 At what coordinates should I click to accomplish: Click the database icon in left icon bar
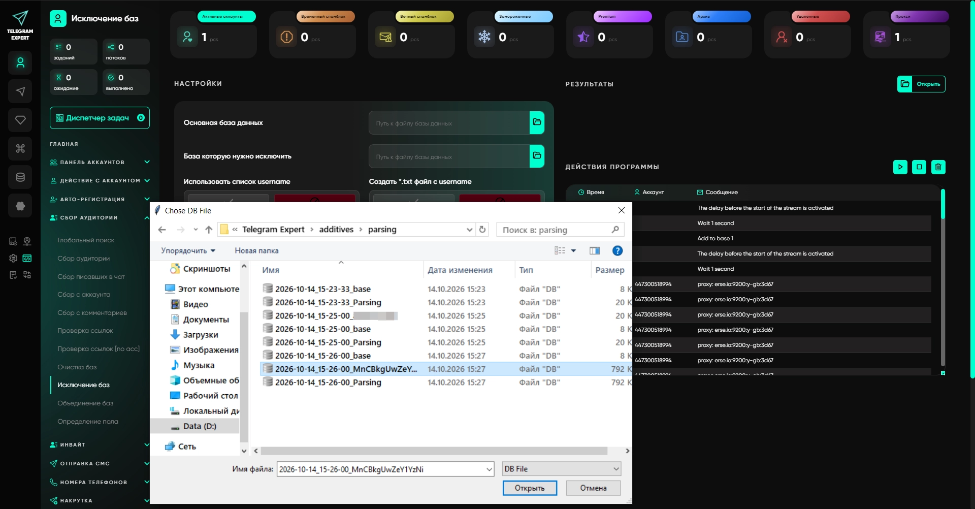pyautogui.click(x=20, y=177)
